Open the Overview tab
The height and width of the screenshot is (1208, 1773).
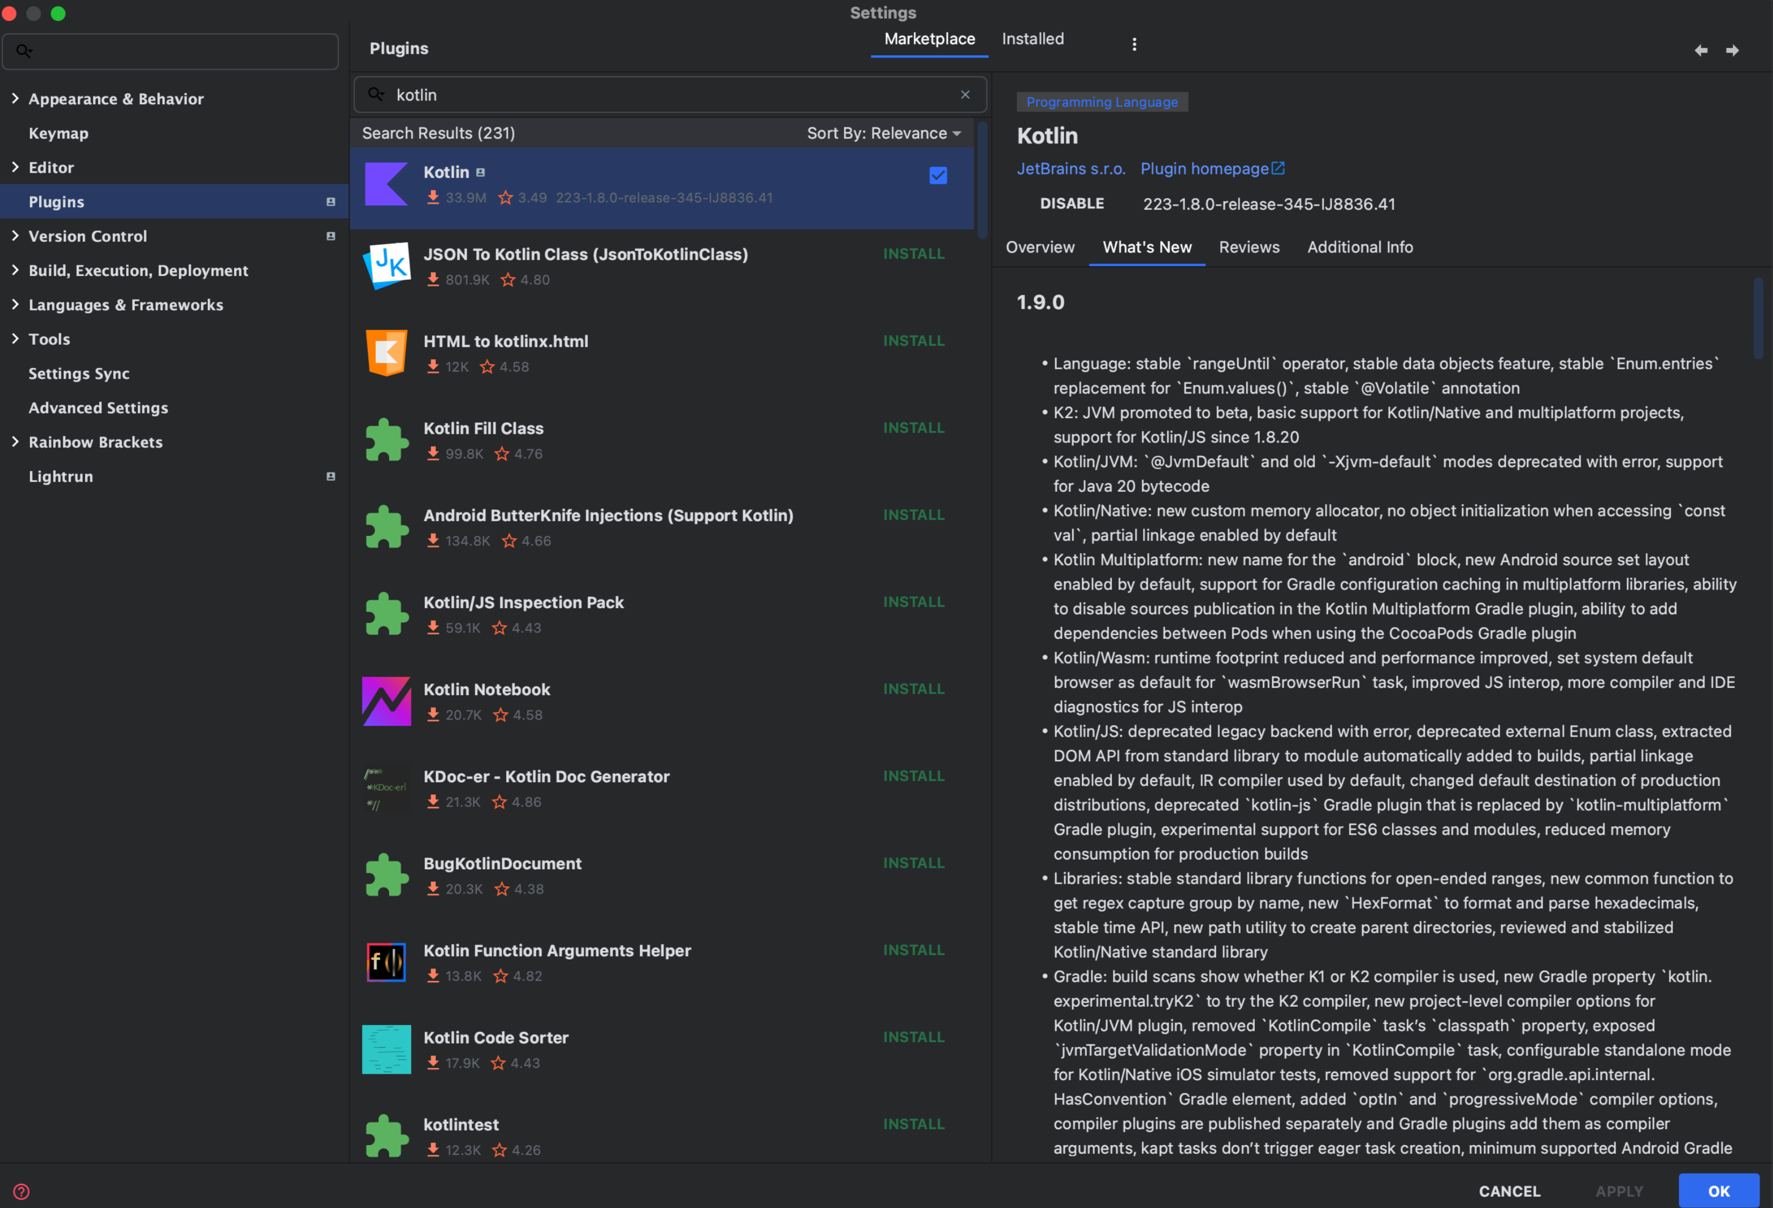tap(1039, 247)
